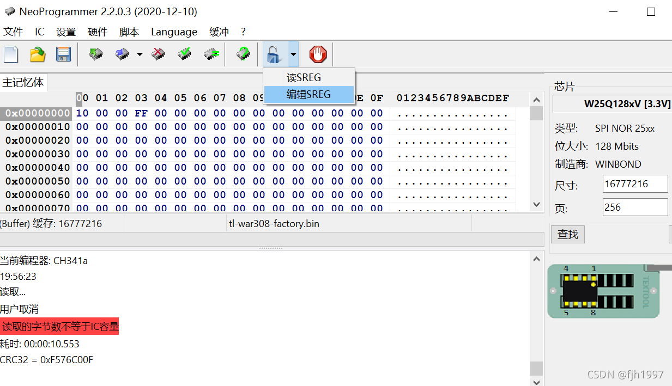Click the padlock protection icon
The width and height of the screenshot is (672, 386).
[x=275, y=54]
